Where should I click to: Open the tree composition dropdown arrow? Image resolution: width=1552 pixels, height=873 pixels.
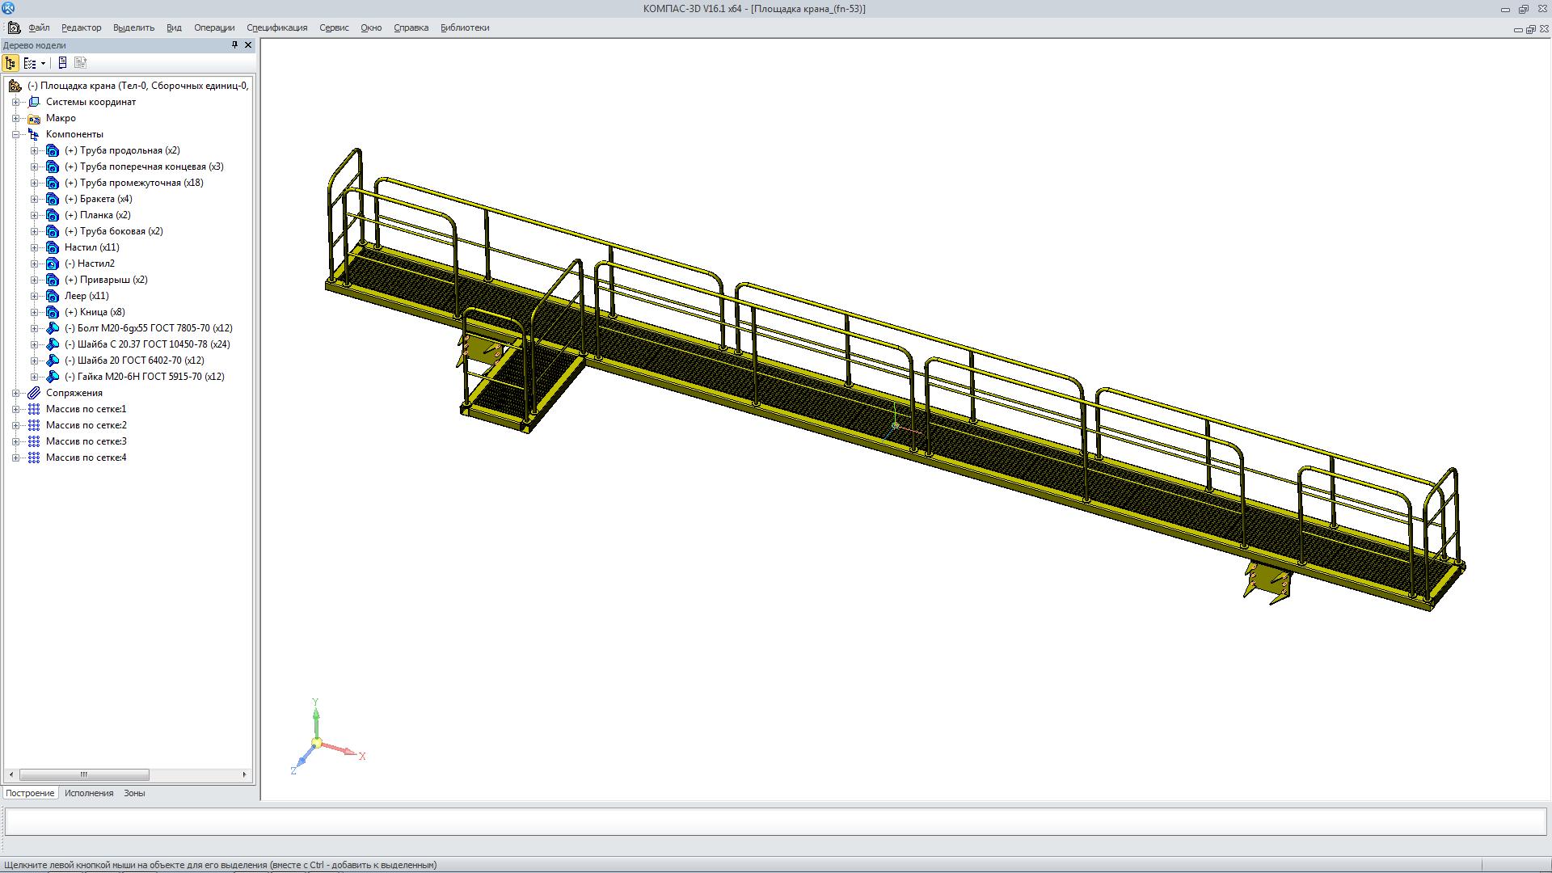tap(43, 63)
